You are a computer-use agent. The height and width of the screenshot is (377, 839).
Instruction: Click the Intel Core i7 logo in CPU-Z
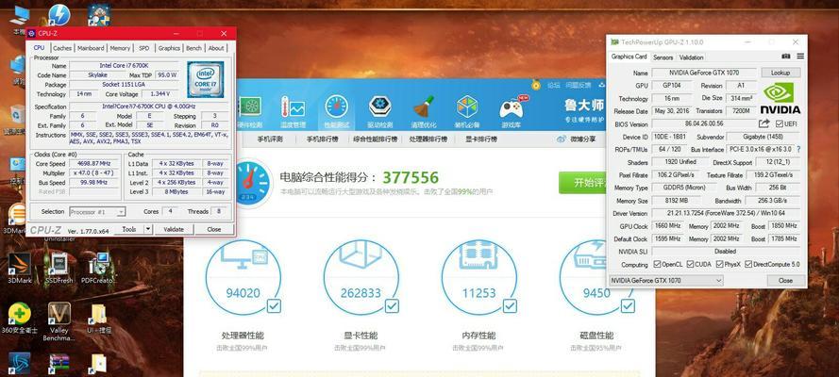[x=206, y=79]
